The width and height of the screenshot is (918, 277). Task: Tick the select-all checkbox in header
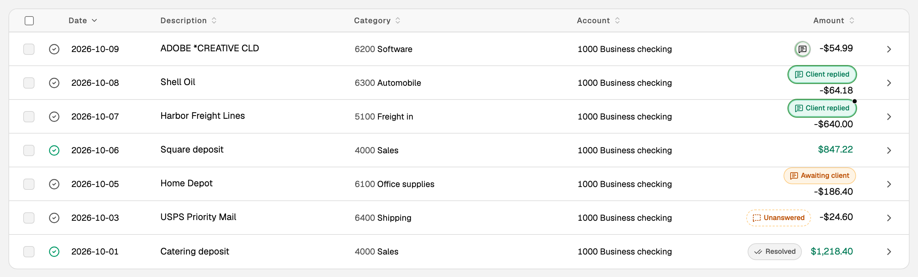coord(29,21)
